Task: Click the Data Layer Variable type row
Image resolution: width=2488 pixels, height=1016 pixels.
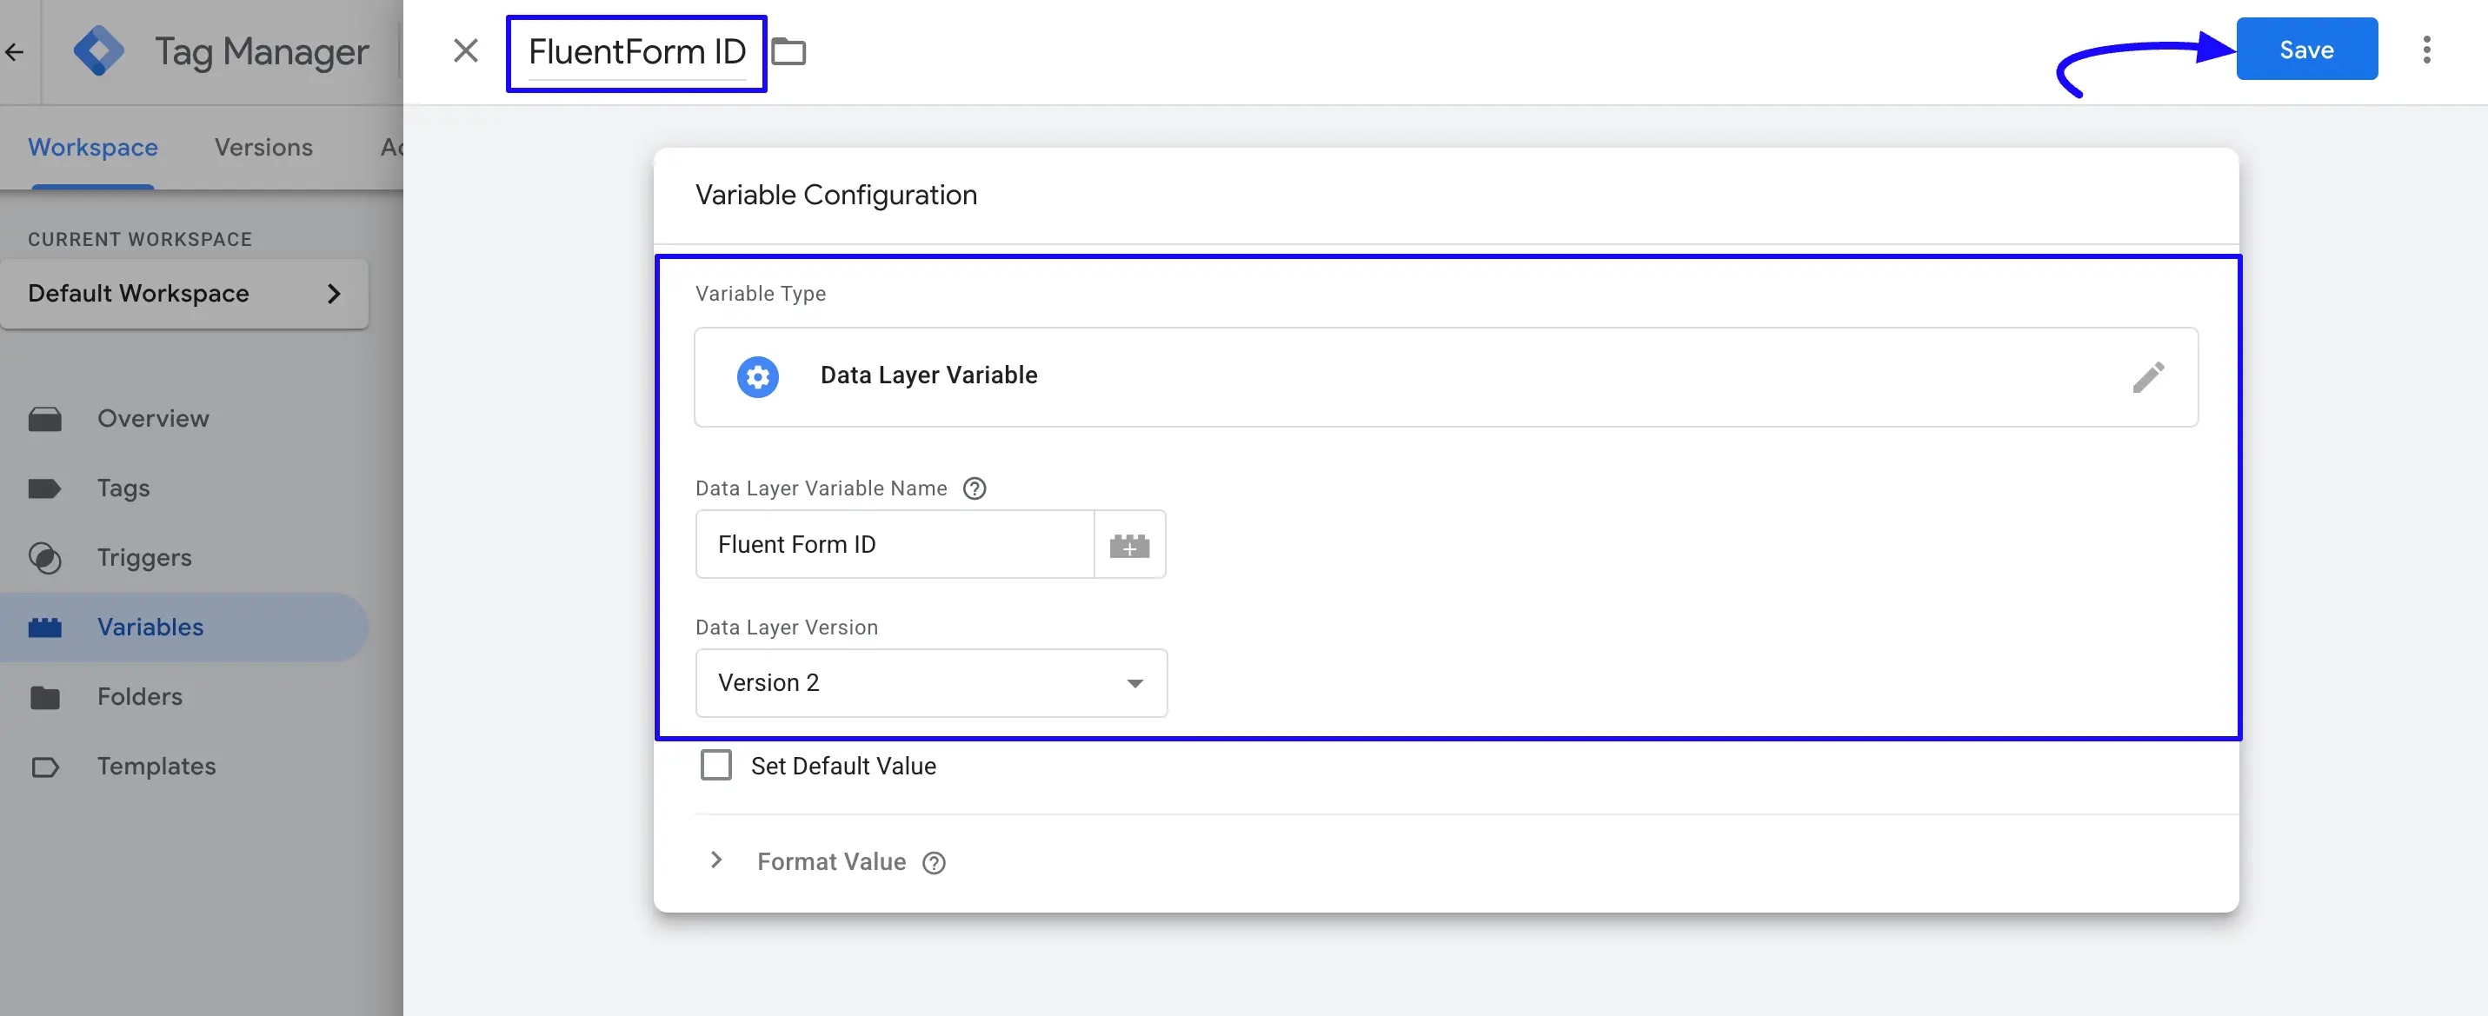Action: click(1446, 376)
